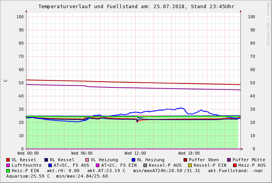Image resolution: width=272 pixels, height=183 pixels.
Task: Click the Wed 12:00 time axis label
Action: point(135,153)
